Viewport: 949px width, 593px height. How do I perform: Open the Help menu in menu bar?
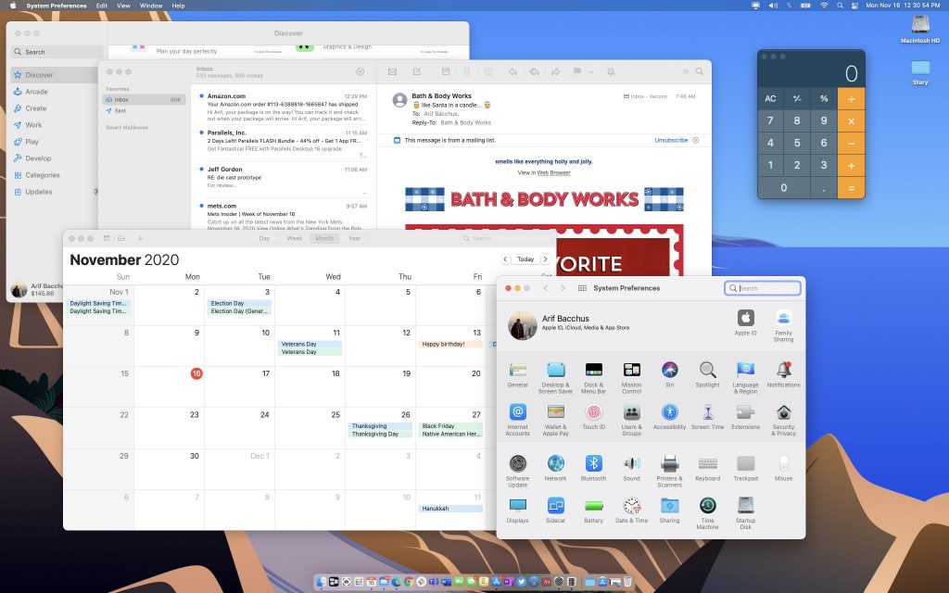pyautogui.click(x=178, y=6)
